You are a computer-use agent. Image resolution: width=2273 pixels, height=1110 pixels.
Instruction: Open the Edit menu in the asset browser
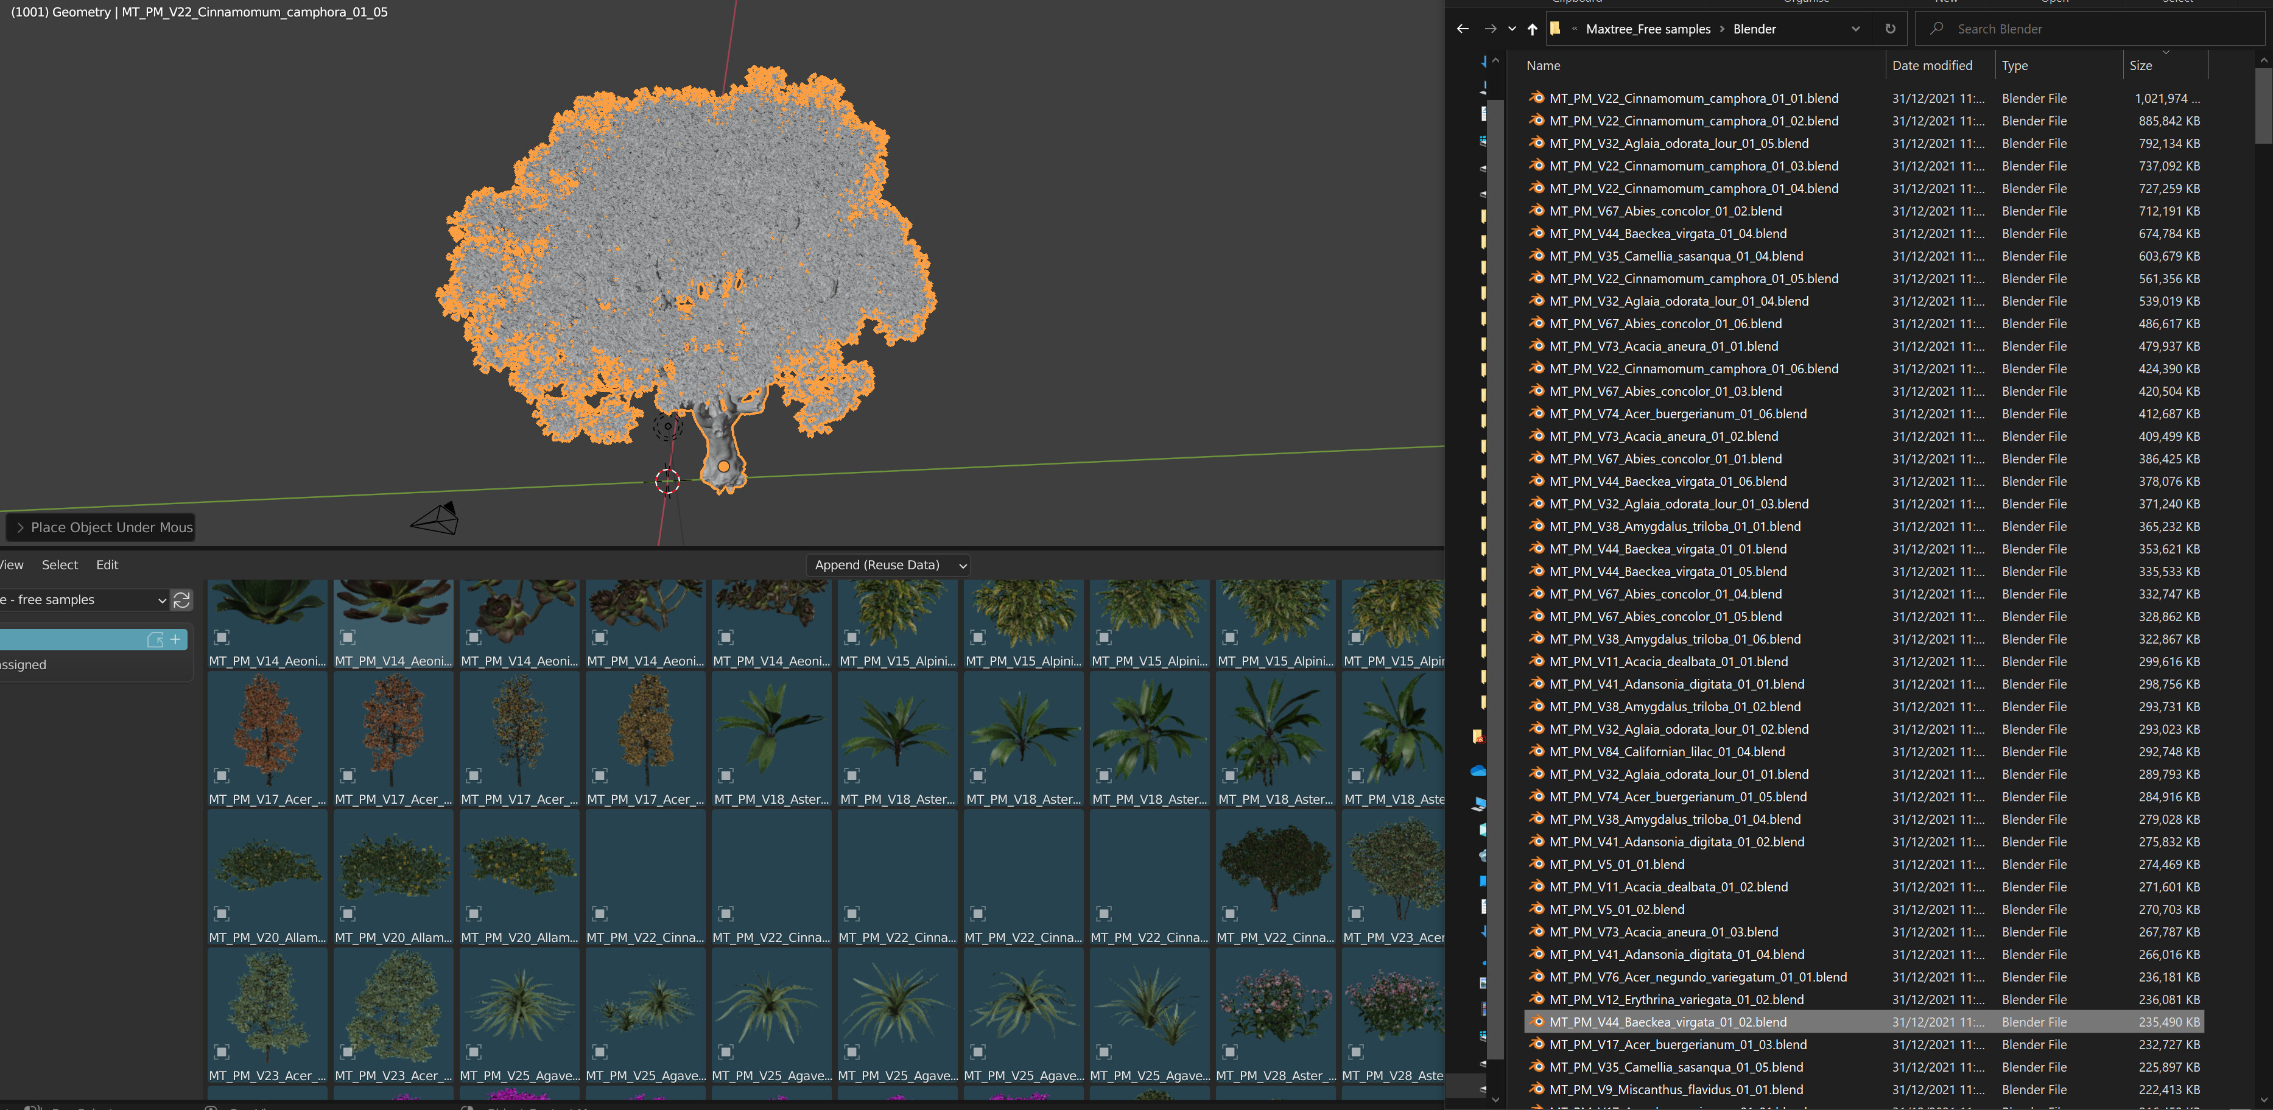pos(107,566)
